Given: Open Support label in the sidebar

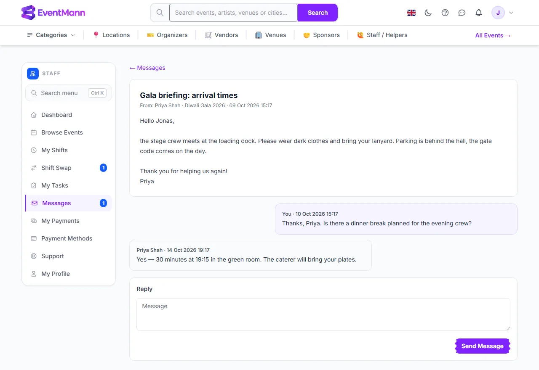Looking at the screenshot, I should [53, 256].
